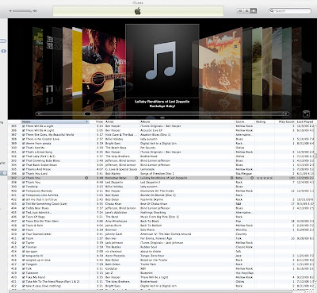Sort by Album column header

tap(187, 121)
